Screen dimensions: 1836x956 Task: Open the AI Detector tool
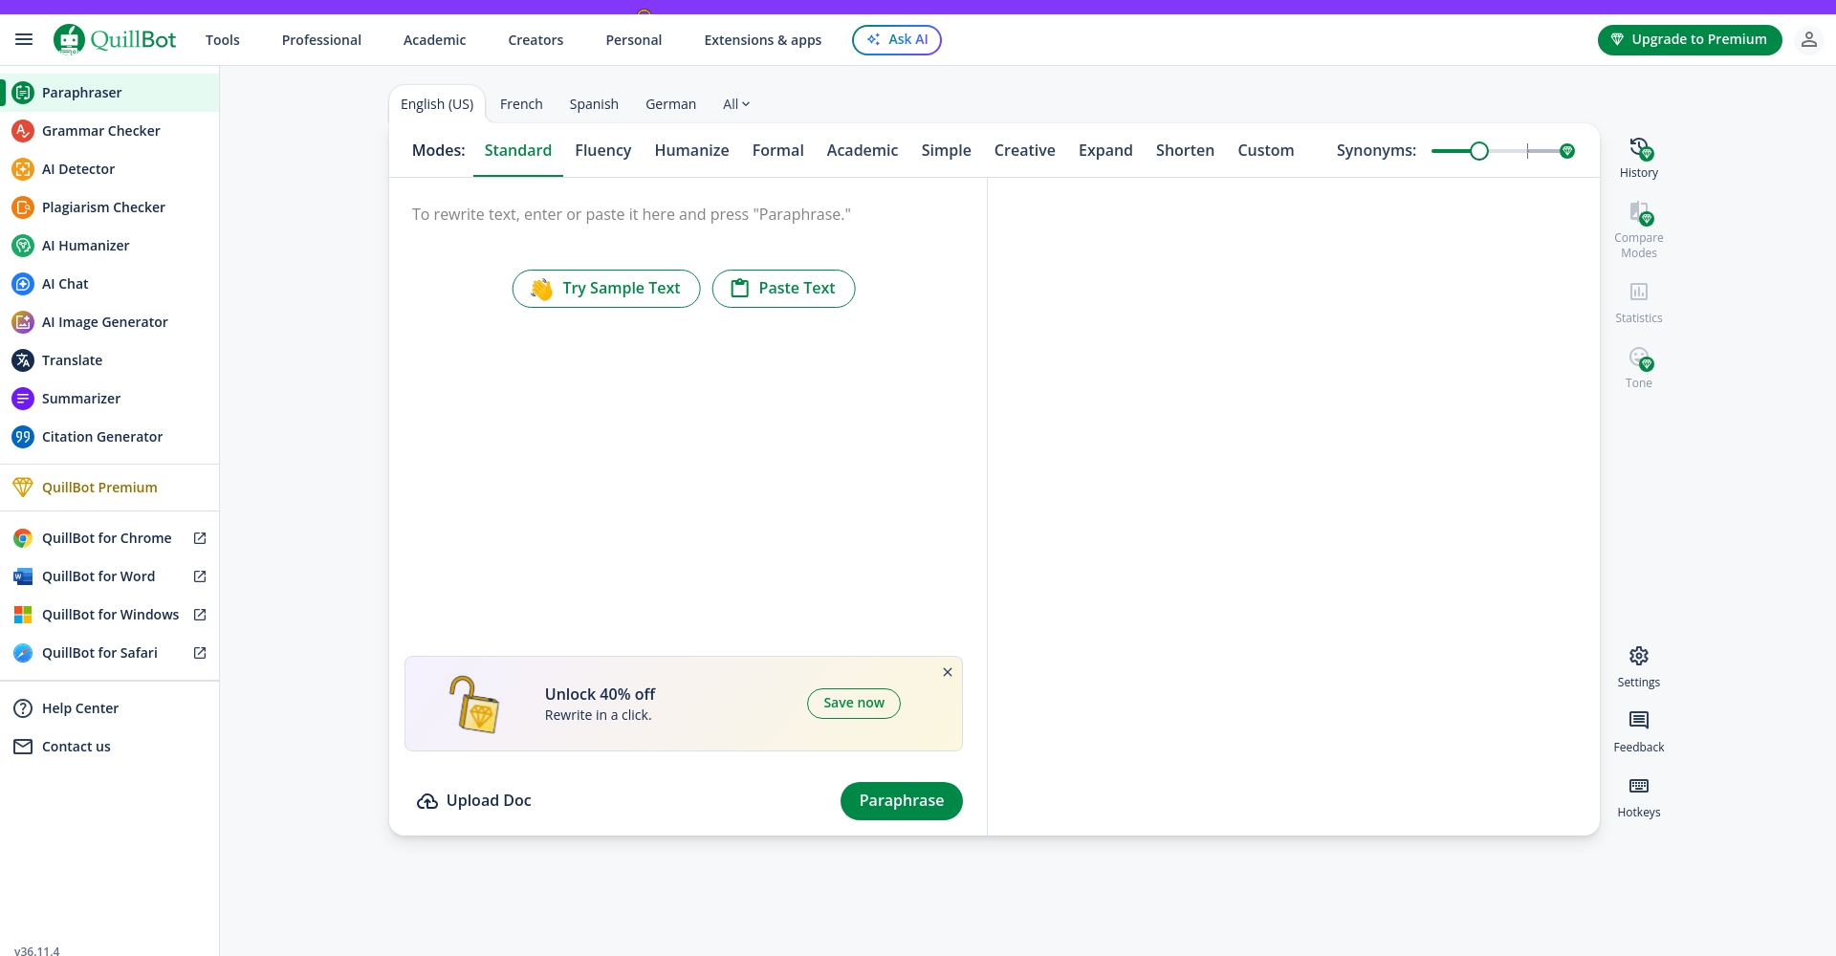point(77,169)
